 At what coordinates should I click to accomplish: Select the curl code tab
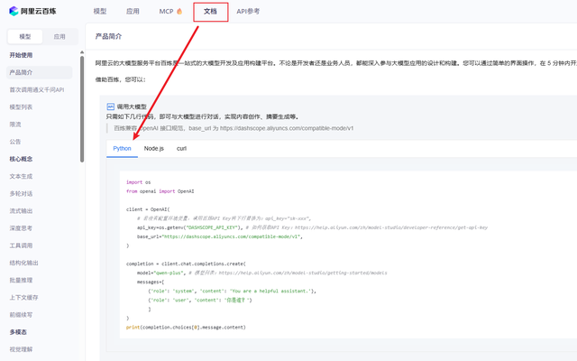[181, 148]
